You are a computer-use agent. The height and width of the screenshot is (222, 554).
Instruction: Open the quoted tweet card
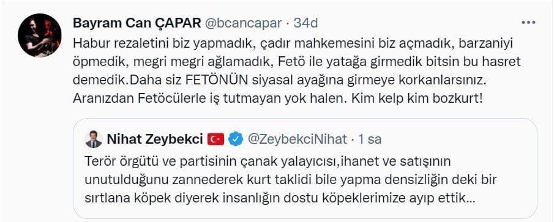coord(305,169)
